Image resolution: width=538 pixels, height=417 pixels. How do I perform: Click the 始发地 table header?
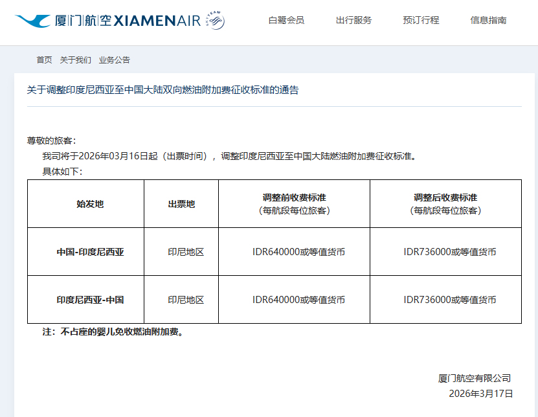coord(90,204)
